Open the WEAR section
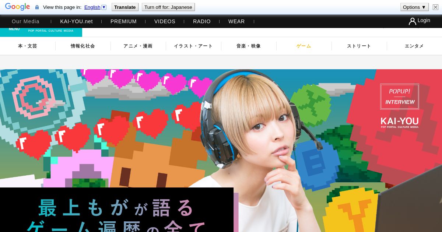Image resolution: width=442 pixels, height=232 pixels. [x=236, y=21]
